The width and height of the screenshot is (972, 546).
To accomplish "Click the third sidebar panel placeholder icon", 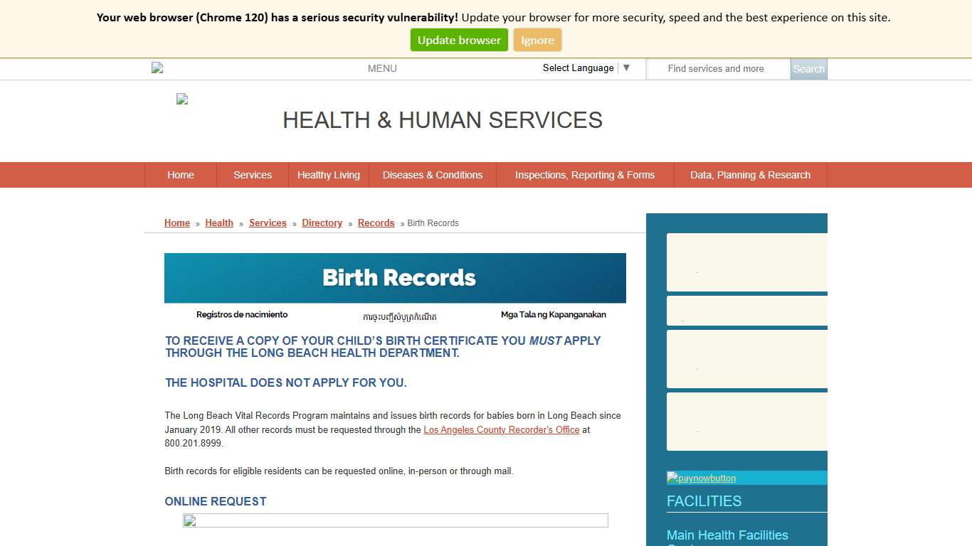I will (x=696, y=366).
